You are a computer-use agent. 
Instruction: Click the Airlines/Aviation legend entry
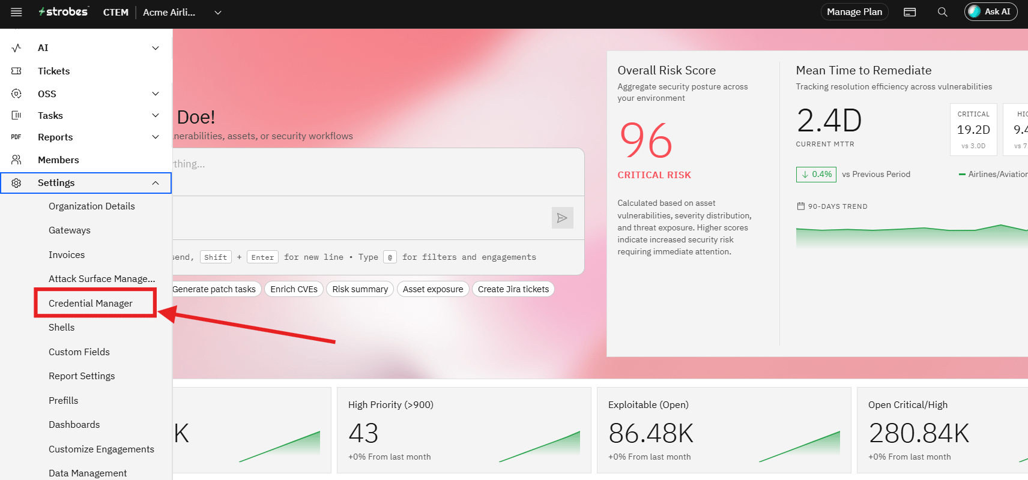pos(994,175)
